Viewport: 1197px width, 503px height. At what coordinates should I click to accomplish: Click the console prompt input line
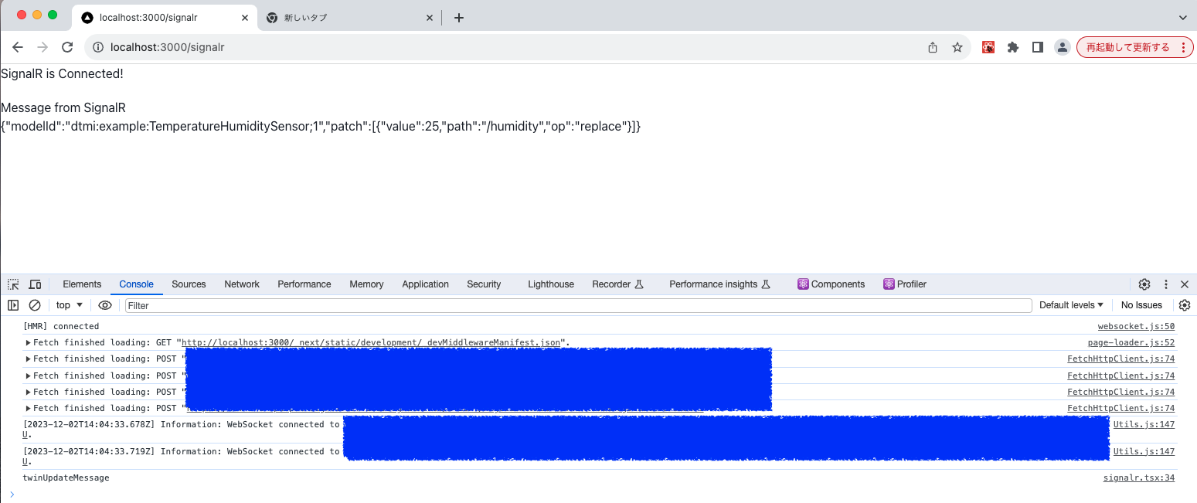tap(603, 494)
